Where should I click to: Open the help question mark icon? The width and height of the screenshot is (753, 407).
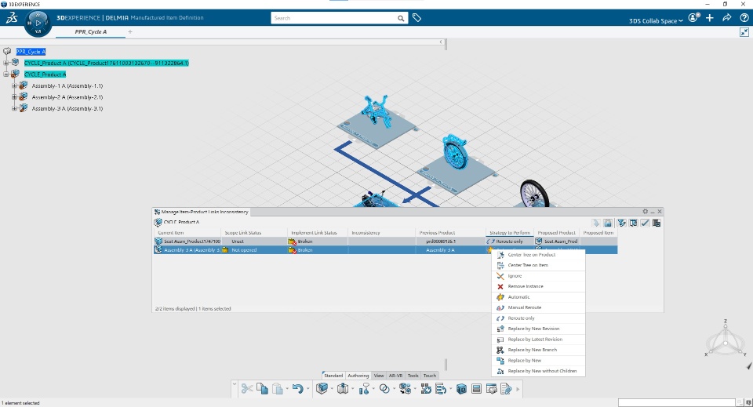pos(744,18)
